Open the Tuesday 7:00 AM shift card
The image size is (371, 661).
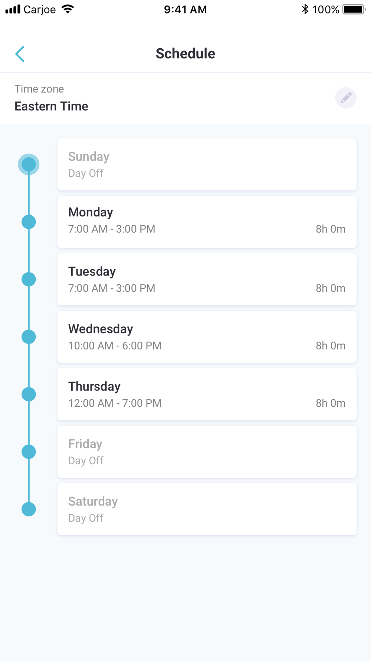[207, 280]
